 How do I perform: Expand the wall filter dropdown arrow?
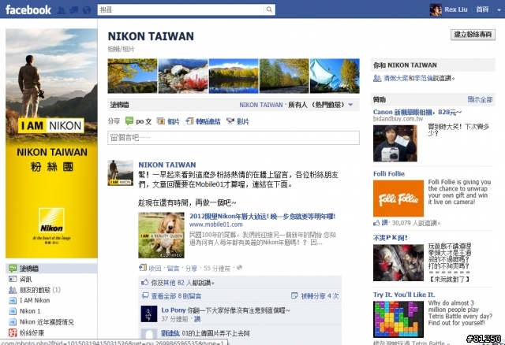tap(350, 105)
